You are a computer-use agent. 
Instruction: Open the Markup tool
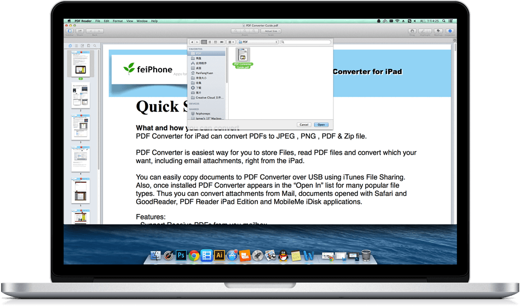tap(438, 31)
